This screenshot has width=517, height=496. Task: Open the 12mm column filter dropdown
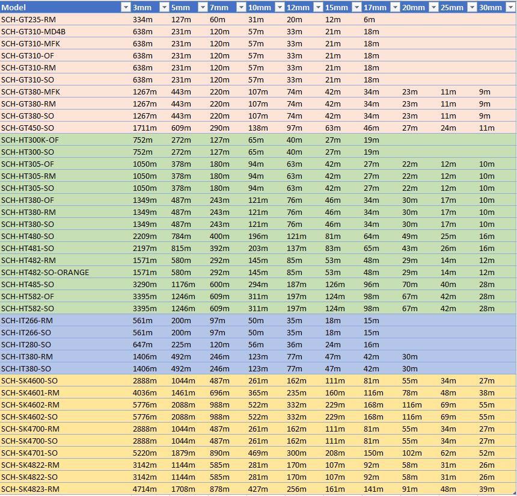tap(317, 7)
